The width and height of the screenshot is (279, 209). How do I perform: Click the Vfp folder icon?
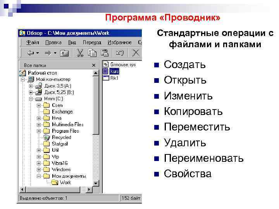pyautogui.click(x=46, y=157)
